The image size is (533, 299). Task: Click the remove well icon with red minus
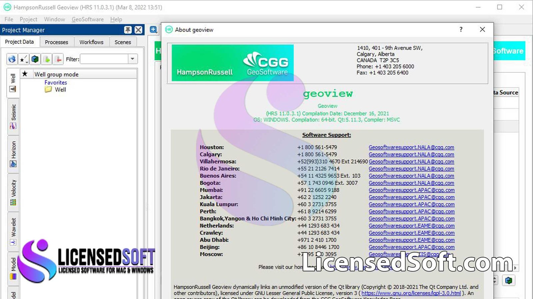click(x=58, y=59)
